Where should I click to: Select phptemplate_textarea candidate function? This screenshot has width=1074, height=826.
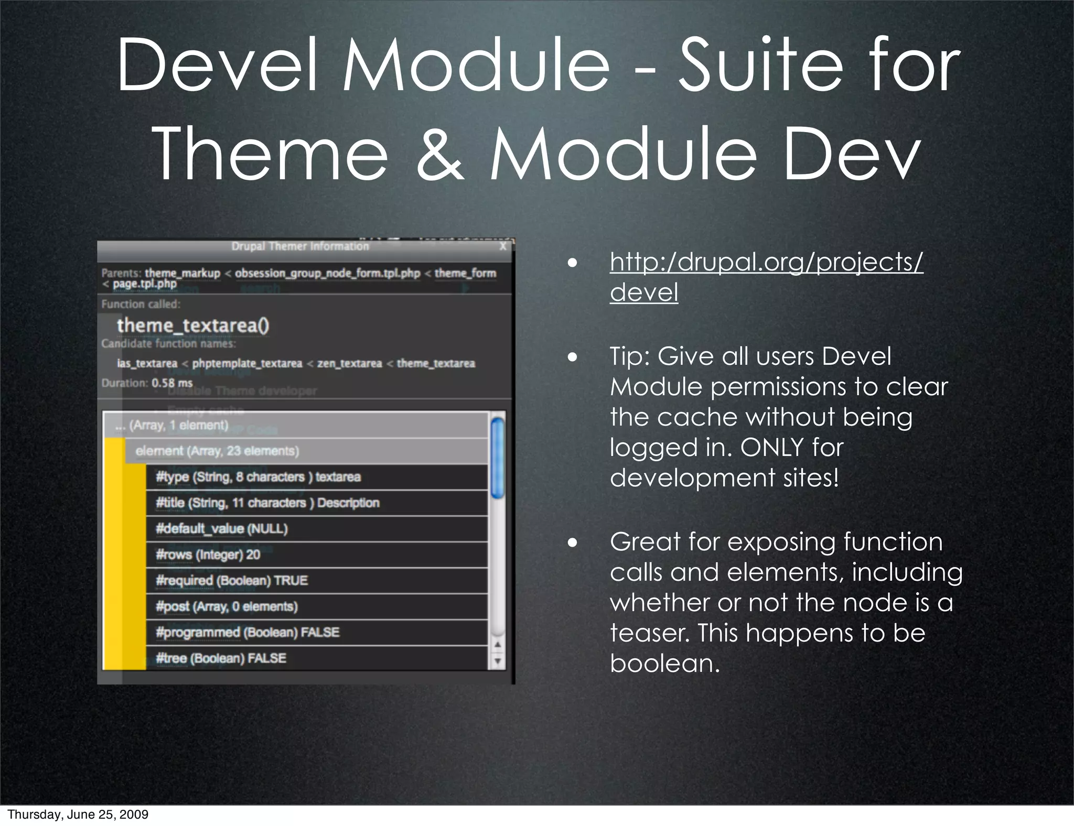pos(247,363)
